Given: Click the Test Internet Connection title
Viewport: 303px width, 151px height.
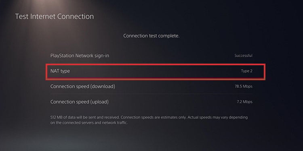Looking at the screenshot, I should [x=54, y=17].
